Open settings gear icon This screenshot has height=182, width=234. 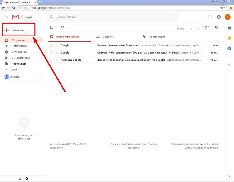216,27
